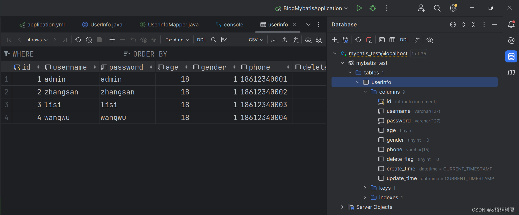Image resolution: width=519 pixels, height=215 pixels.
Task: Click the WHERE filter input field
Action: coord(61,54)
